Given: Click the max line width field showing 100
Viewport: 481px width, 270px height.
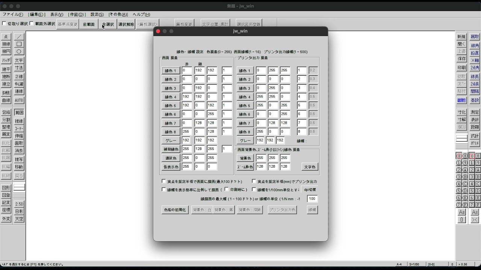Looking at the screenshot, I should click(x=312, y=199).
